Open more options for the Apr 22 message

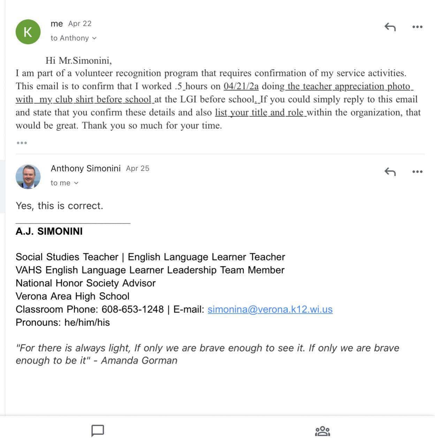coord(417,27)
